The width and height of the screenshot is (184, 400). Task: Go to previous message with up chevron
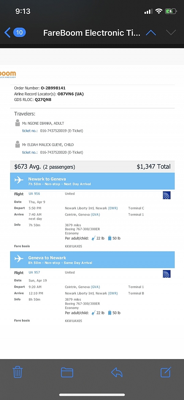pos(151,33)
